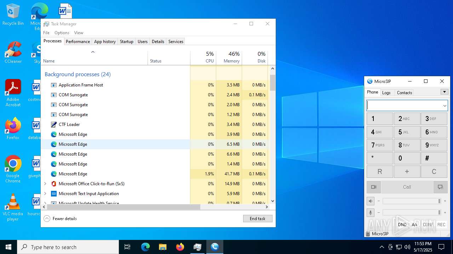This screenshot has width=453, height=254.
Task: Switch to the Contacts tab in MicroSIP
Action: [x=405, y=92]
